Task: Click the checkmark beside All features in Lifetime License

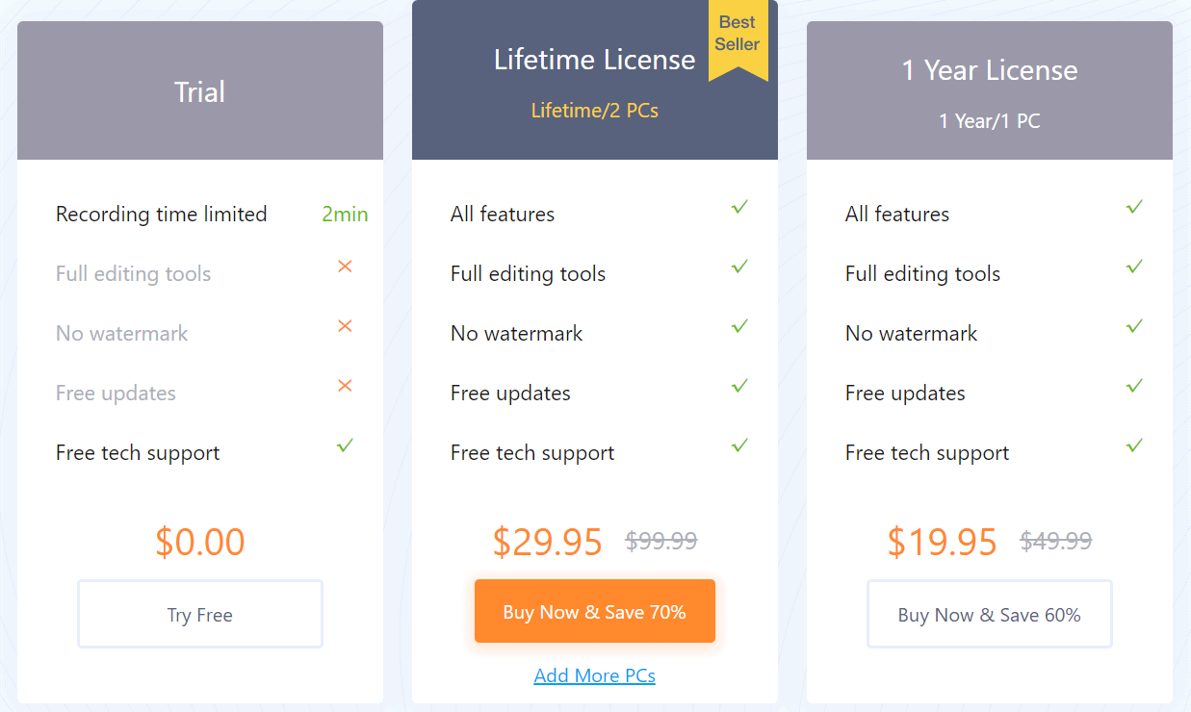Action: click(738, 207)
